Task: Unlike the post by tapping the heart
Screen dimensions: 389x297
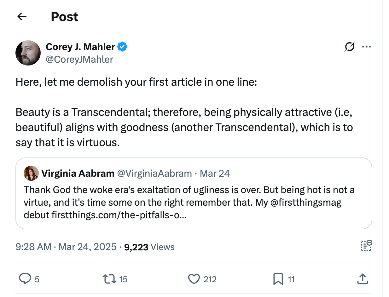Action: pos(194,279)
